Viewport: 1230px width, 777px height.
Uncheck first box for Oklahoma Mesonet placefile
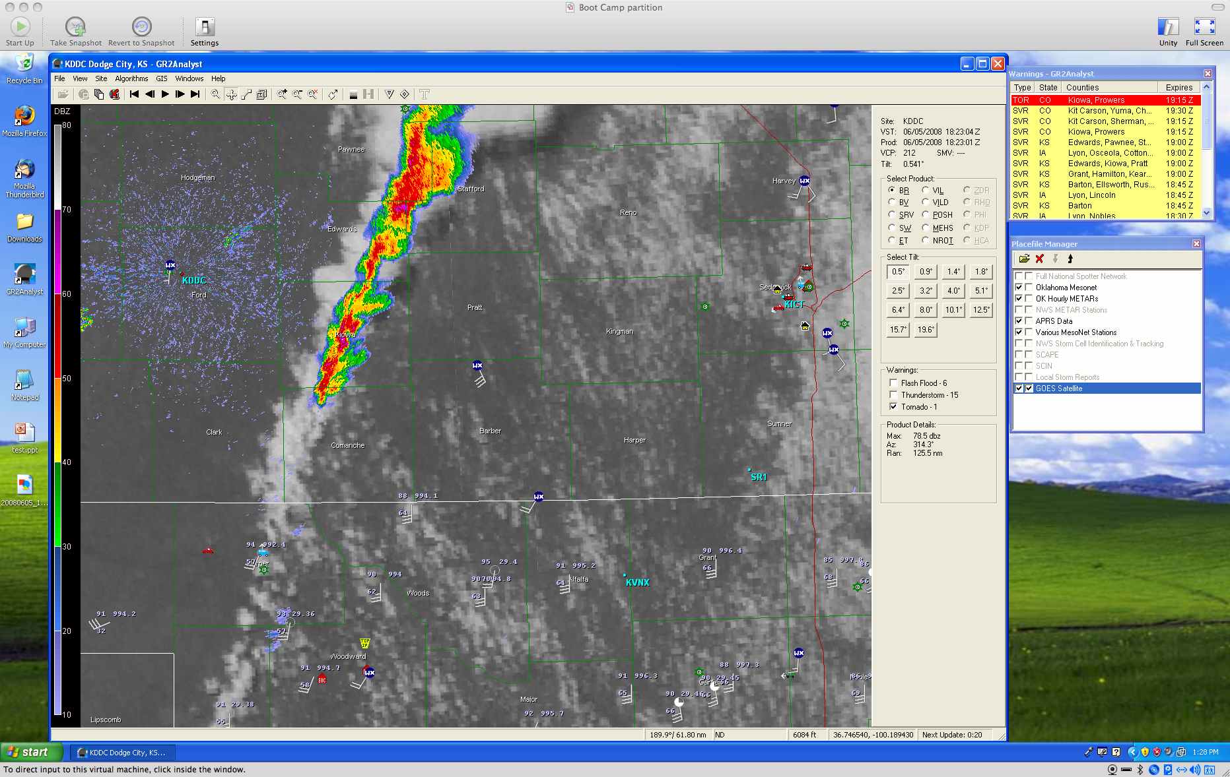point(1019,288)
